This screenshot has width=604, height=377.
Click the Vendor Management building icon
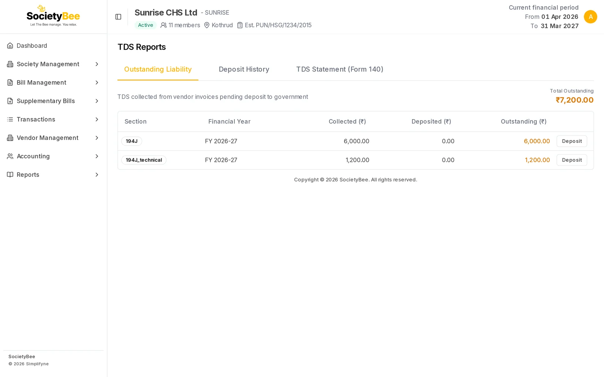click(10, 138)
